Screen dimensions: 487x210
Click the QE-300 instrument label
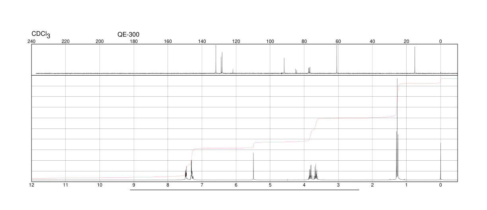coord(129,34)
